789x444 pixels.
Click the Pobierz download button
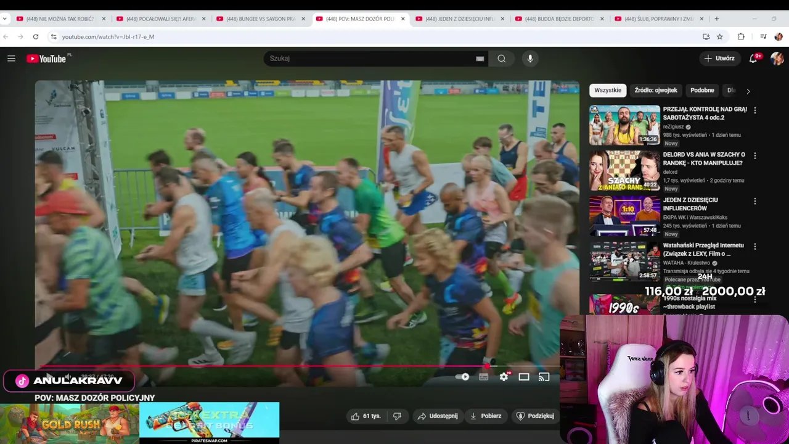point(486,416)
